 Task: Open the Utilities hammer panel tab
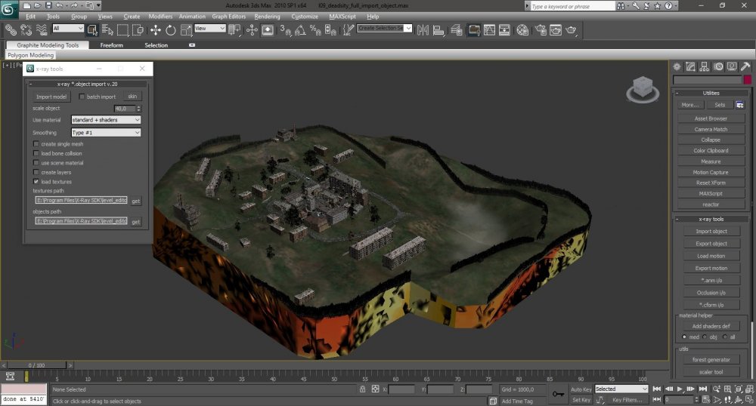[x=745, y=66]
